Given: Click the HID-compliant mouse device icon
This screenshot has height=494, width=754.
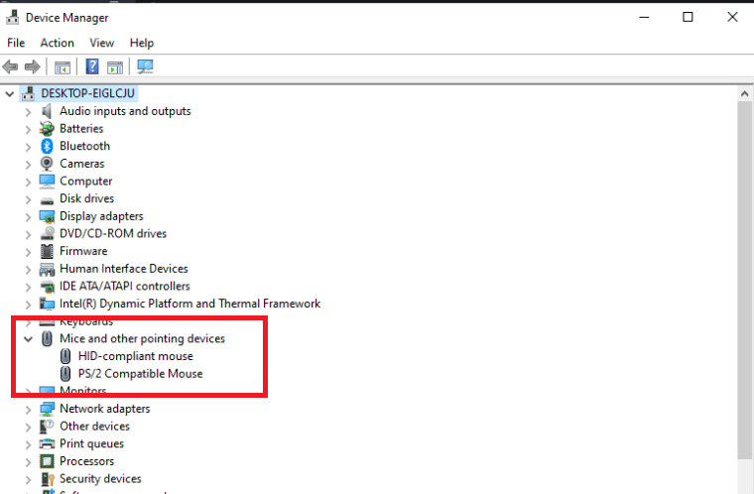Looking at the screenshot, I should tap(65, 356).
